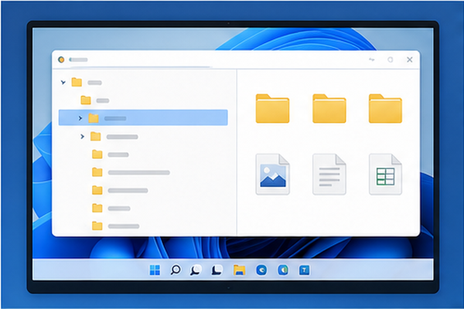Click the orange circle app icon in title bar
Screen dimensions: 464x309
pos(61,59)
